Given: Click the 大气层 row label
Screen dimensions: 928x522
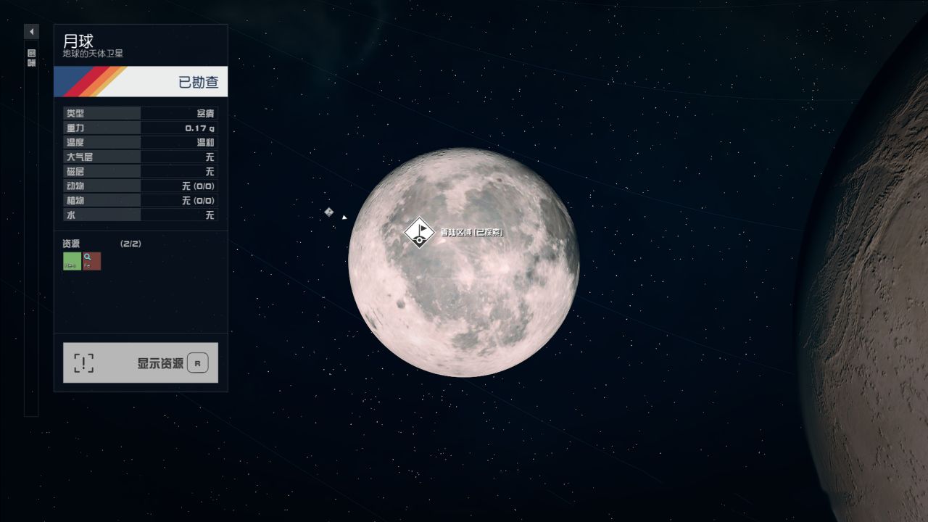Looking at the screenshot, I should [79, 157].
